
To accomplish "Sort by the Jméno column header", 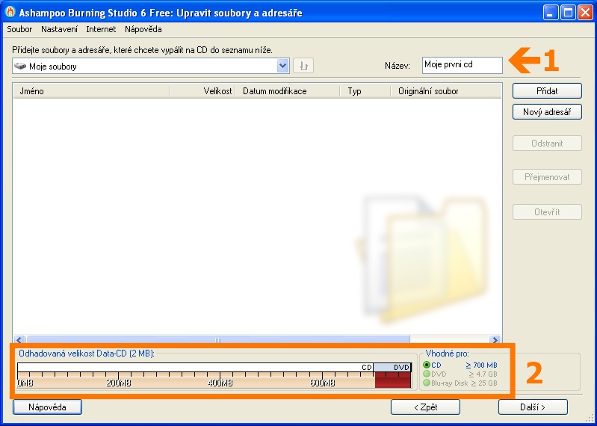I will [x=91, y=91].
